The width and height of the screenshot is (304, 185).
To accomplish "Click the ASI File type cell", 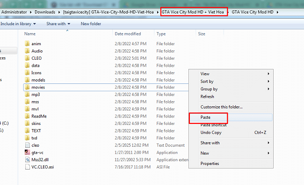I will point(163,167).
